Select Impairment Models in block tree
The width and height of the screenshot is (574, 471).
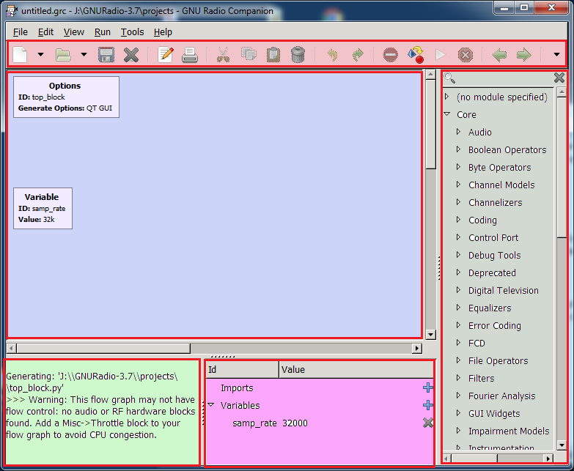point(509,431)
